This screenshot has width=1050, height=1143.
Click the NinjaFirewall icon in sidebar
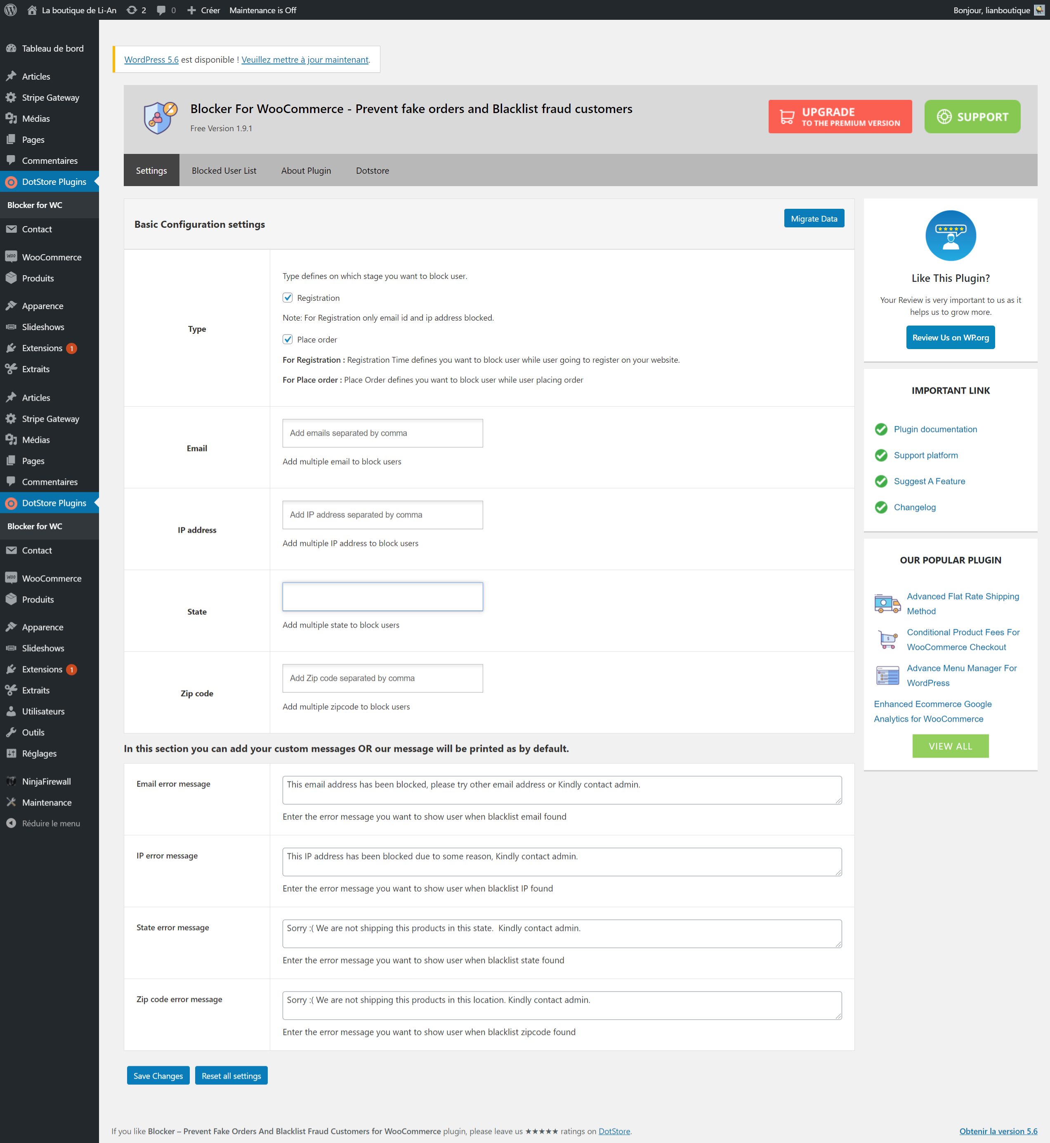point(12,781)
